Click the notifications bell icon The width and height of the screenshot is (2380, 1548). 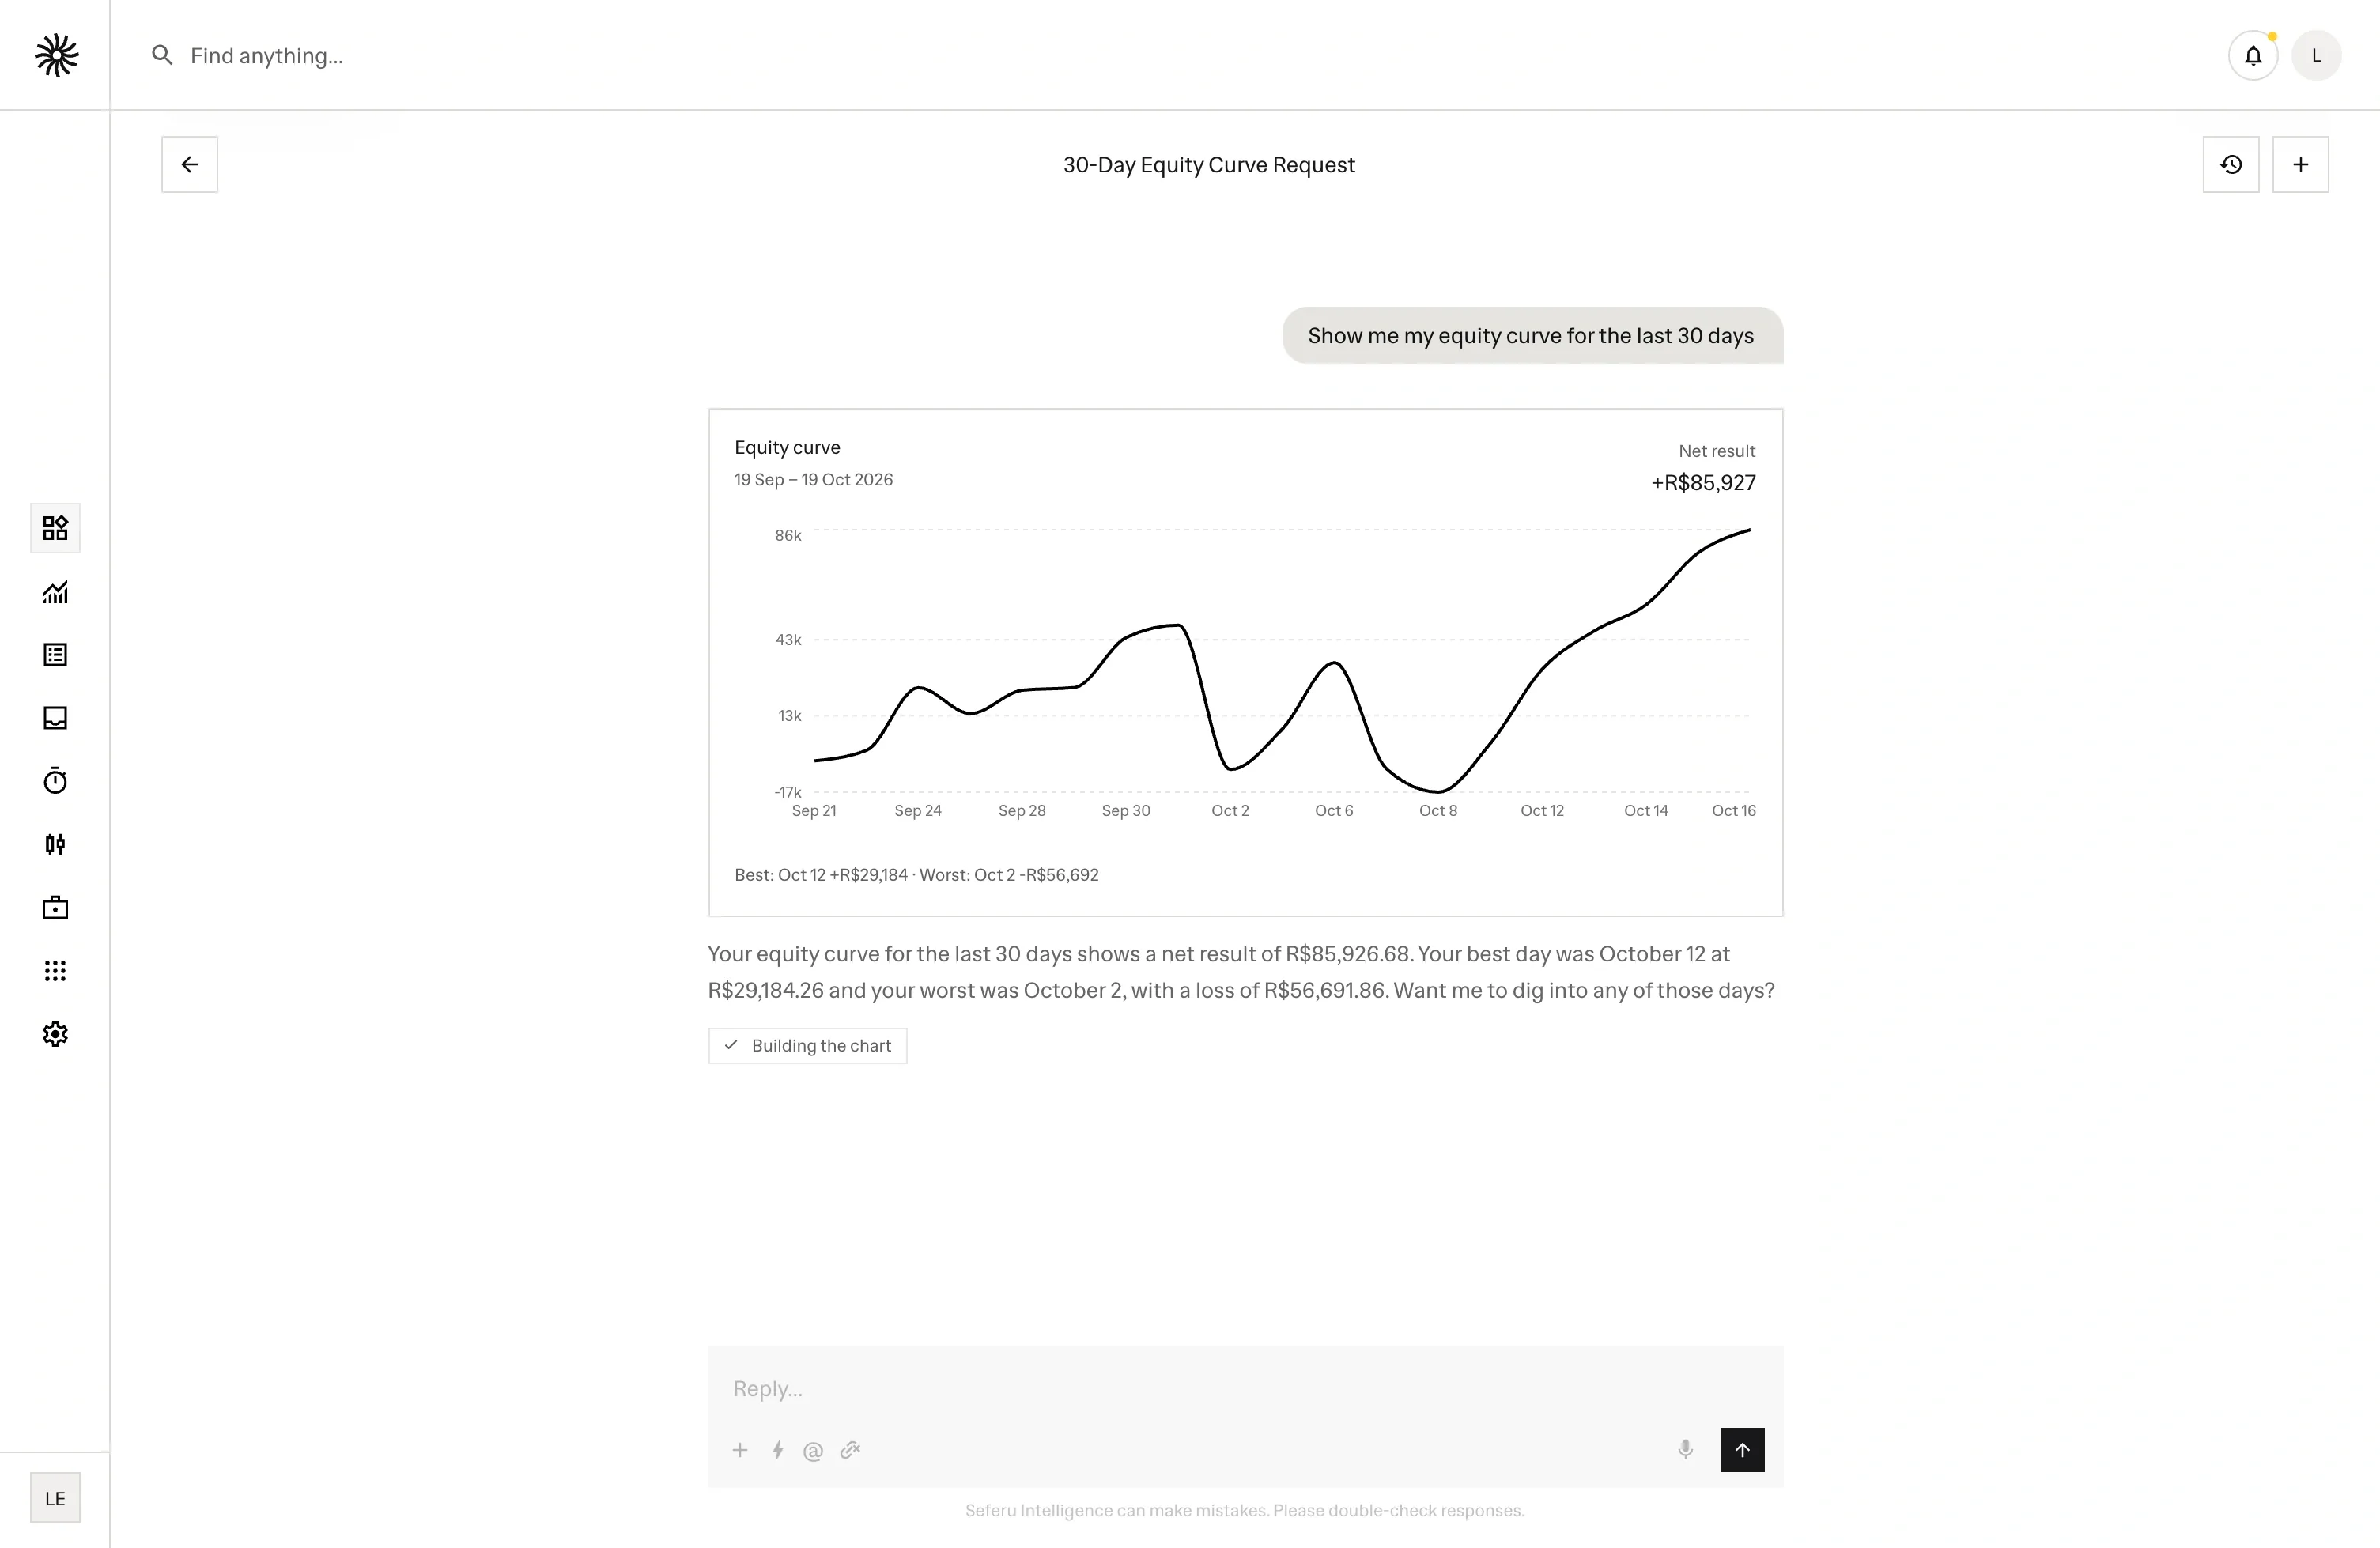[x=2253, y=56]
